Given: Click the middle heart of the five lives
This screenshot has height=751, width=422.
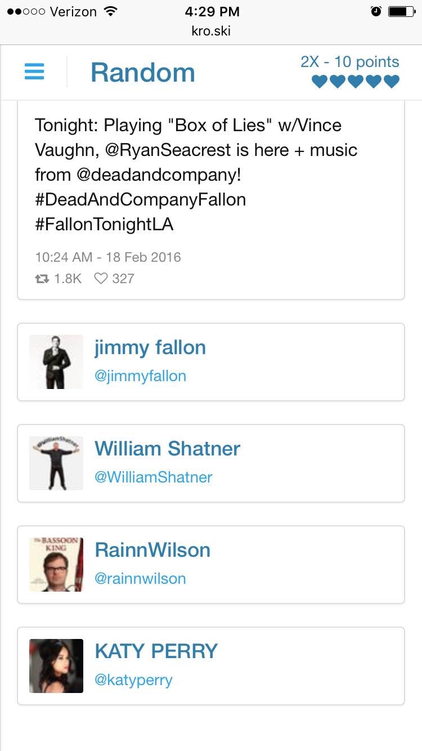Looking at the screenshot, I should point(356,81).
